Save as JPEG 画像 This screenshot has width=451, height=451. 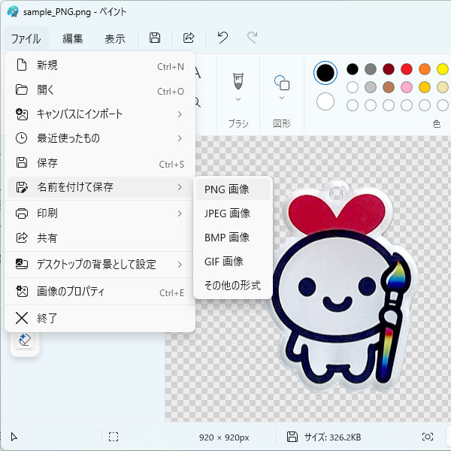[x=233, y=213]
